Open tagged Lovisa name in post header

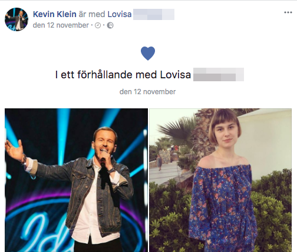[x=120, y=14]
